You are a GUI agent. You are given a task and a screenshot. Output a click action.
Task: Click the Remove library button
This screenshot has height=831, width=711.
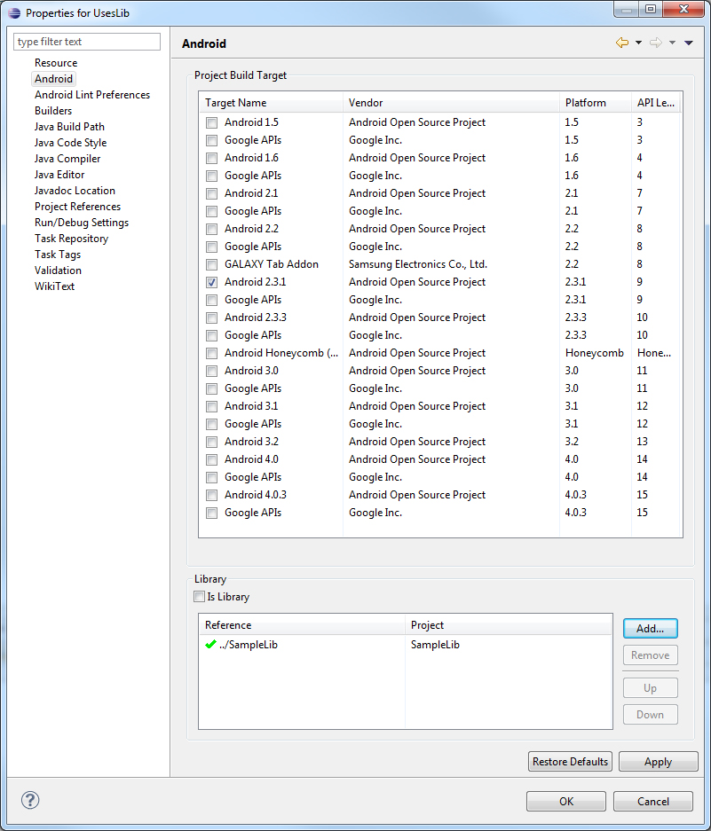[x=650, y=655]
